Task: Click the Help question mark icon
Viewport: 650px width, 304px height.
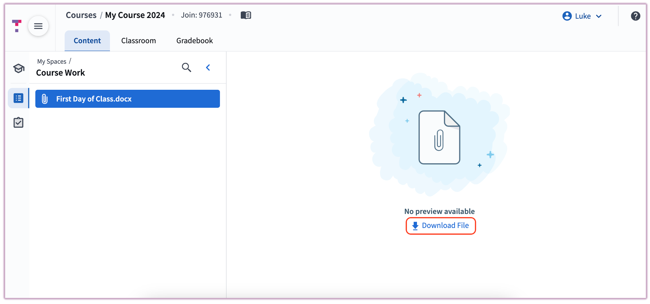Action: coord(636,16)
